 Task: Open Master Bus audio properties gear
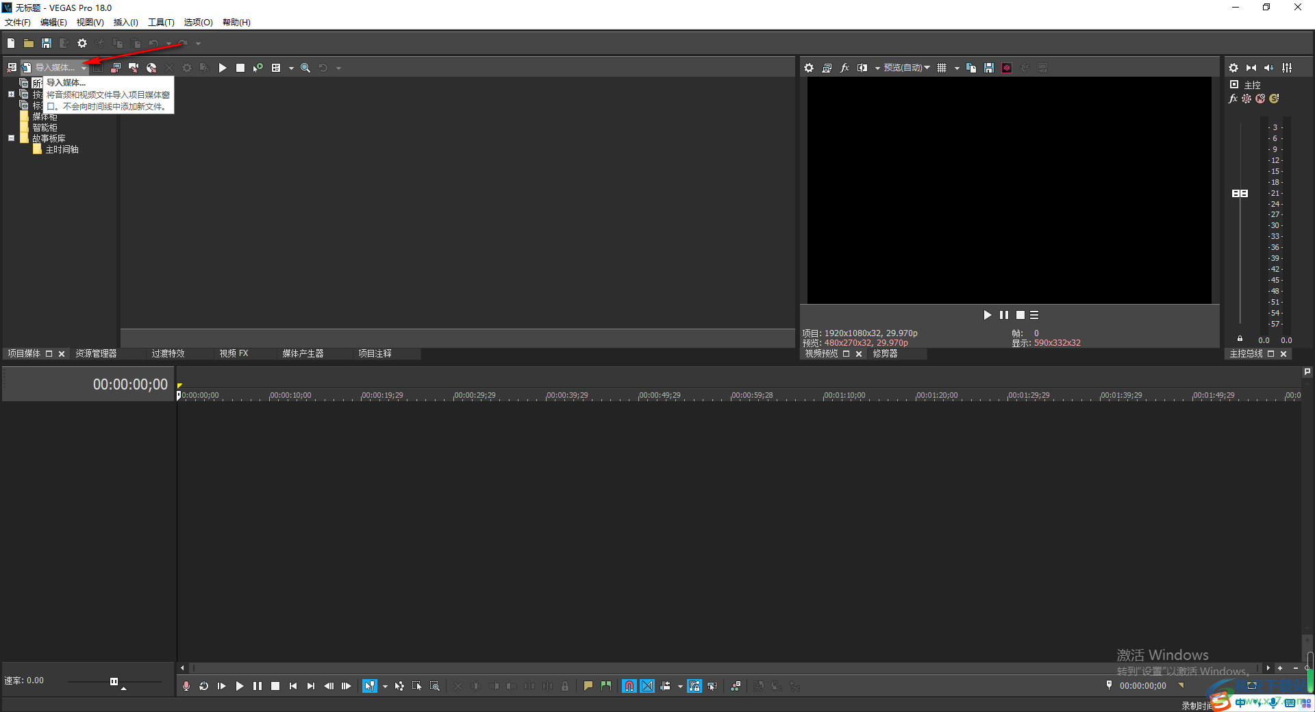[1233, 68]
